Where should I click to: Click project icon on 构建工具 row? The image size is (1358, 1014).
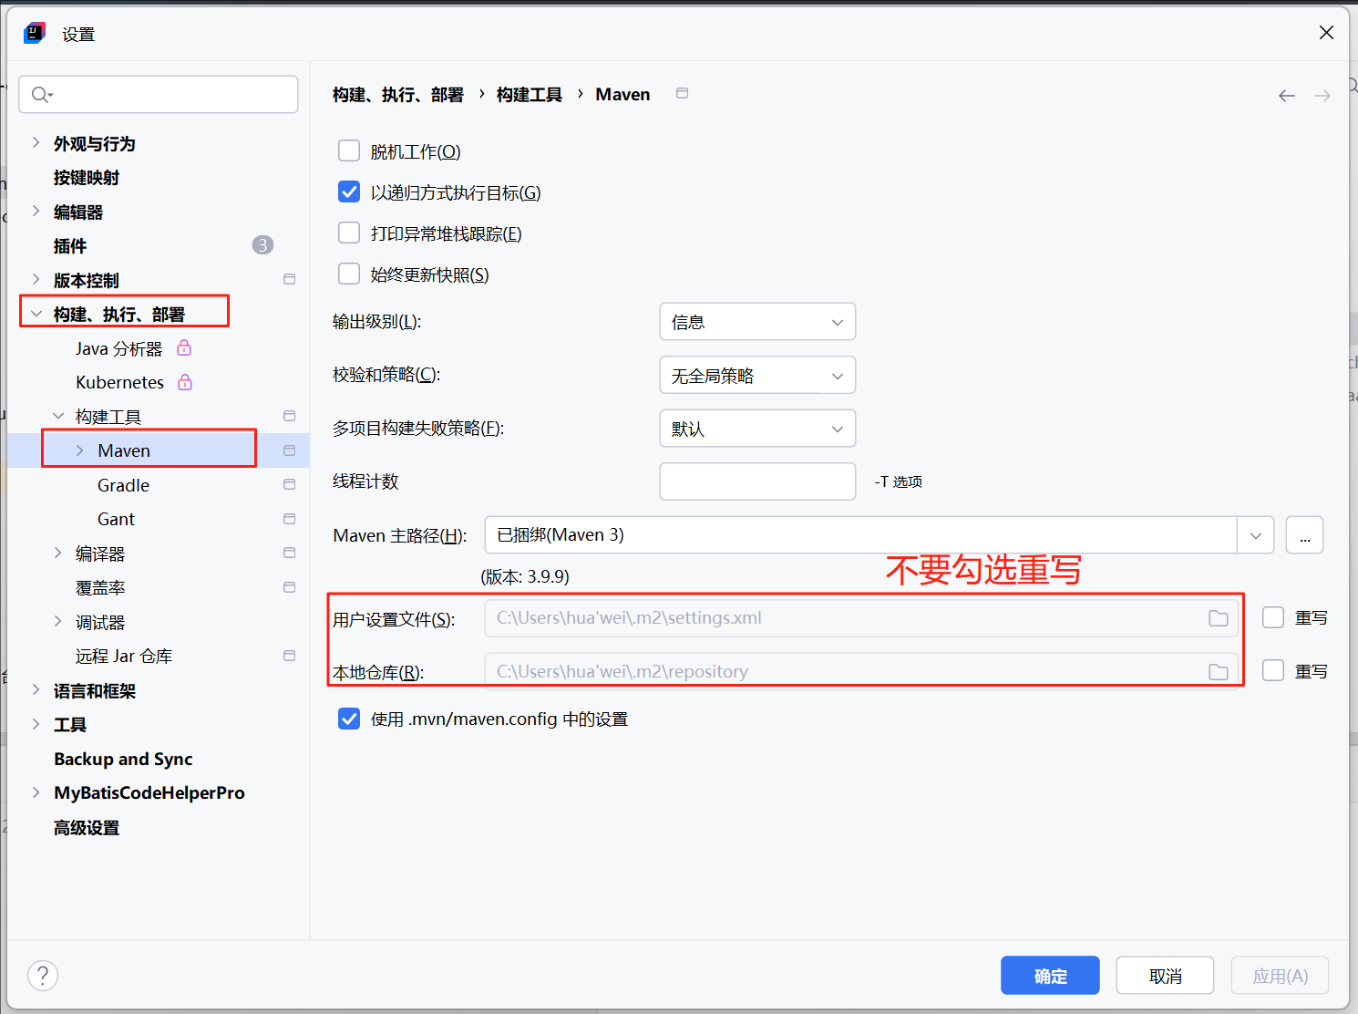coord(290,416)
